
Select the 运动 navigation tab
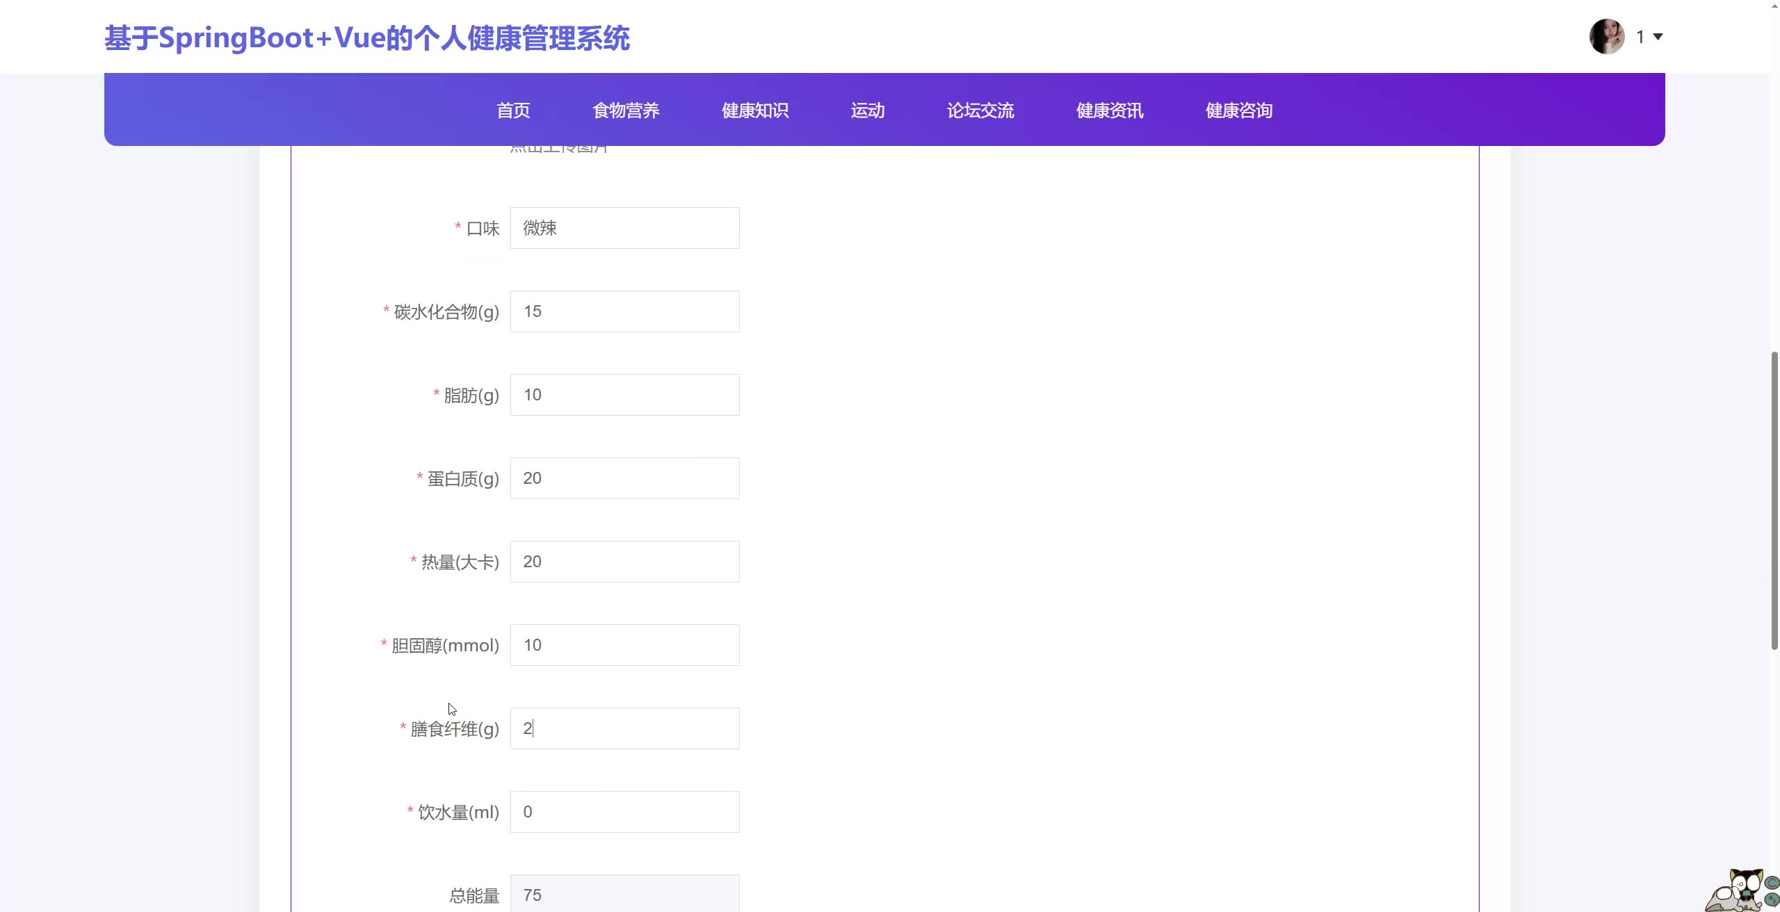[x=868, y=111]
